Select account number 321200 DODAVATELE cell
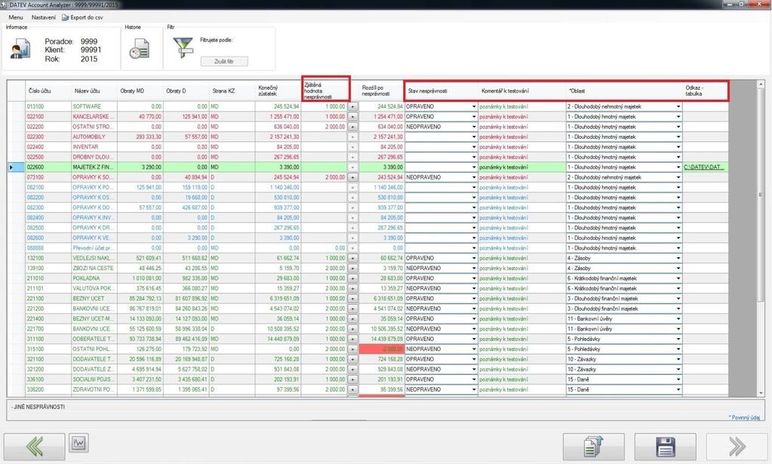This screenshot has width=772, height=464. (48, 369)
